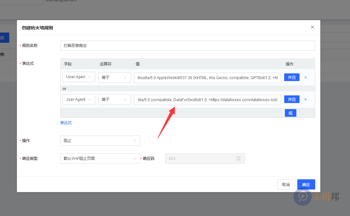The width and height of the screenshot is (350, 216).
Task: Open operator dropdown in GPTBot row
Action: tap(115, 78)
